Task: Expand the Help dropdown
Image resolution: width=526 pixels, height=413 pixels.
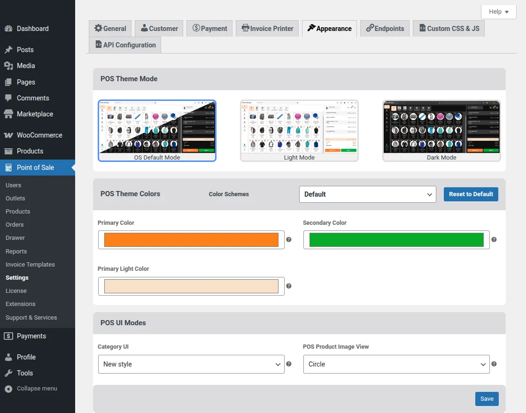Action: pyautogui.click(x=498, y=12)
